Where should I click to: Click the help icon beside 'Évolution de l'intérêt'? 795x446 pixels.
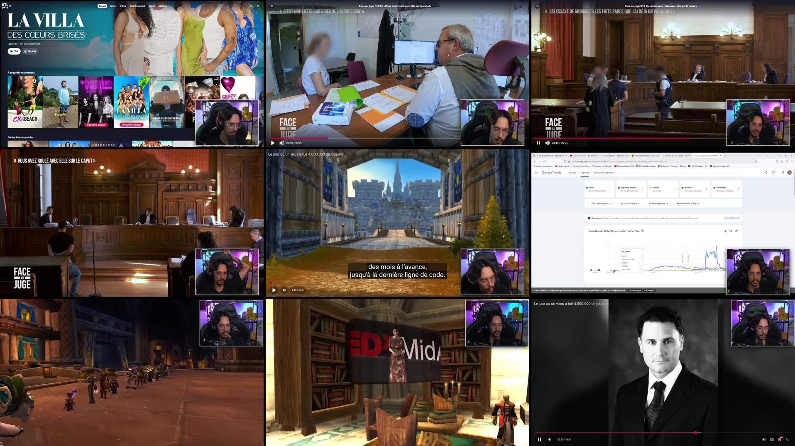(643, 231)
